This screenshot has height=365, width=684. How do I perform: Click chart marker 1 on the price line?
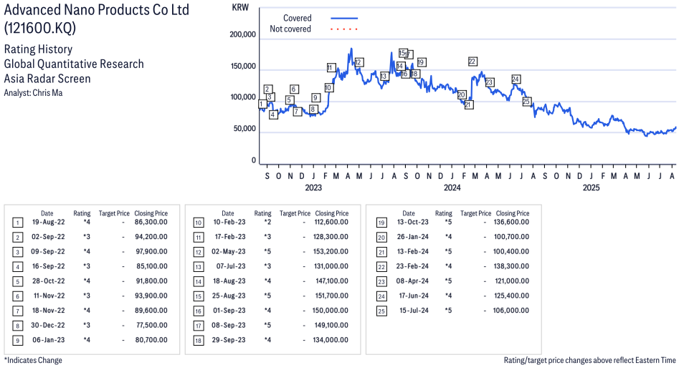coord(262,104)
